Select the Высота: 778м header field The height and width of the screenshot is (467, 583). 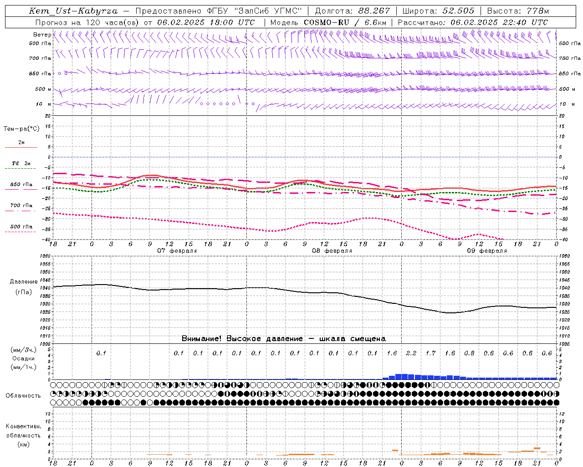(x=518, y=11)
